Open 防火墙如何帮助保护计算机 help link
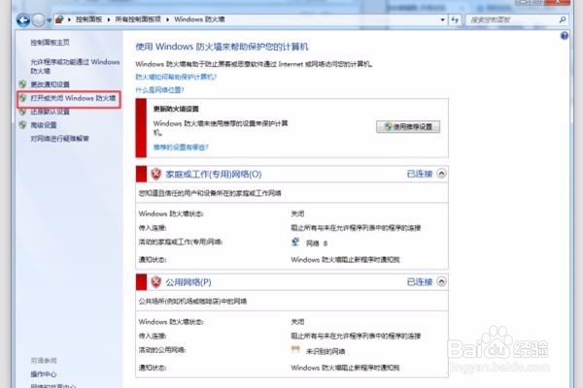 pos(176,77)
